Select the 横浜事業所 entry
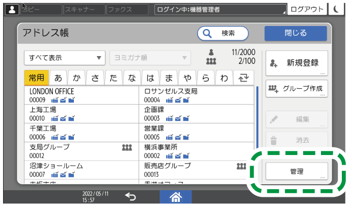The width and height of the screenshot is (350, 206). [196, 151]
